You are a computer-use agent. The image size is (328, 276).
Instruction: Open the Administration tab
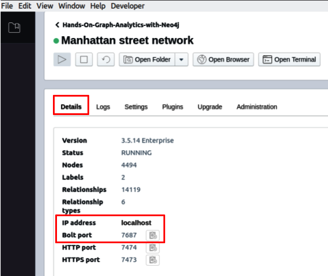coord(257,107)
